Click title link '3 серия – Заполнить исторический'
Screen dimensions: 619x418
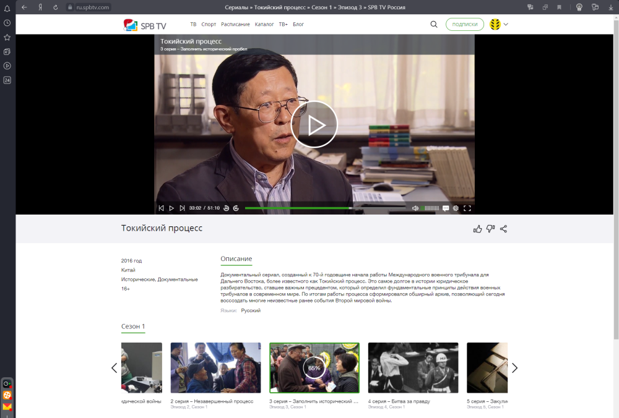point(314,401)
